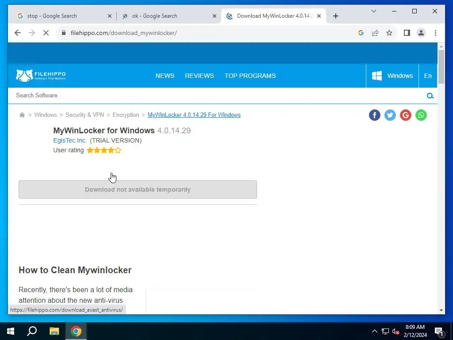Open the taskbar search icon
This screenshot has height=340, width=453.
pos(32,331)
